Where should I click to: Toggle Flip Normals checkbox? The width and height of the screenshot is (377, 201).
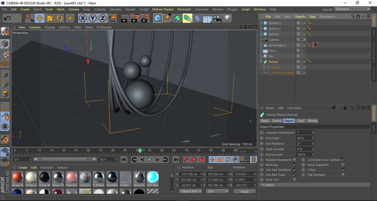point(343,175)
